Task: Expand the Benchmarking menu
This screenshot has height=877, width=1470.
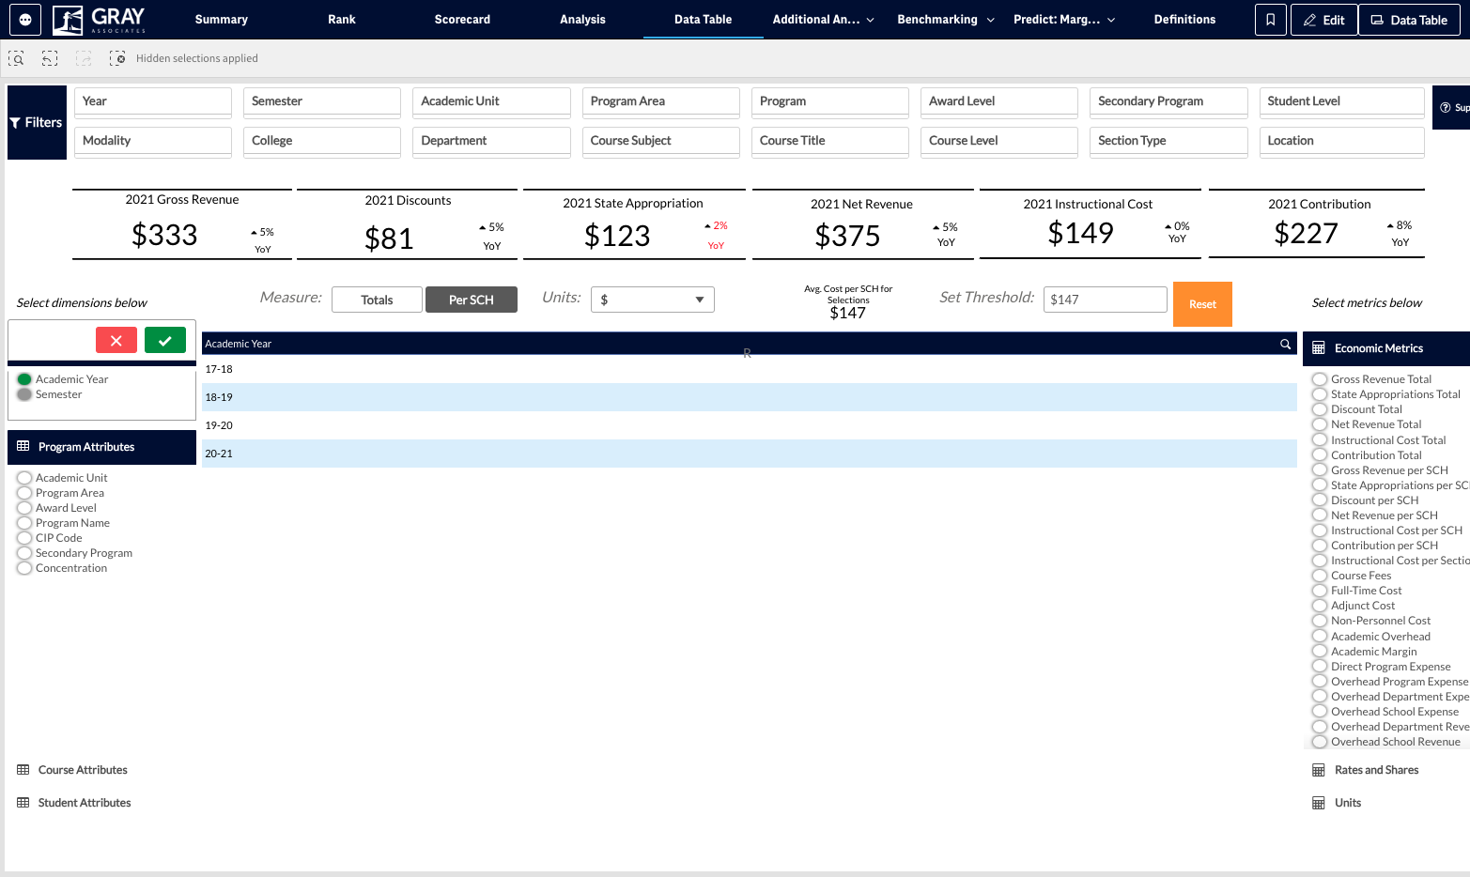Action: tap(946, 20)
